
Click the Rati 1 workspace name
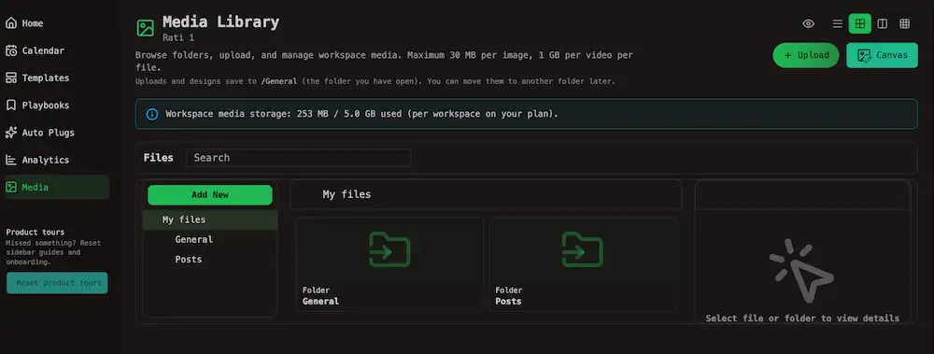coord(178,37)
